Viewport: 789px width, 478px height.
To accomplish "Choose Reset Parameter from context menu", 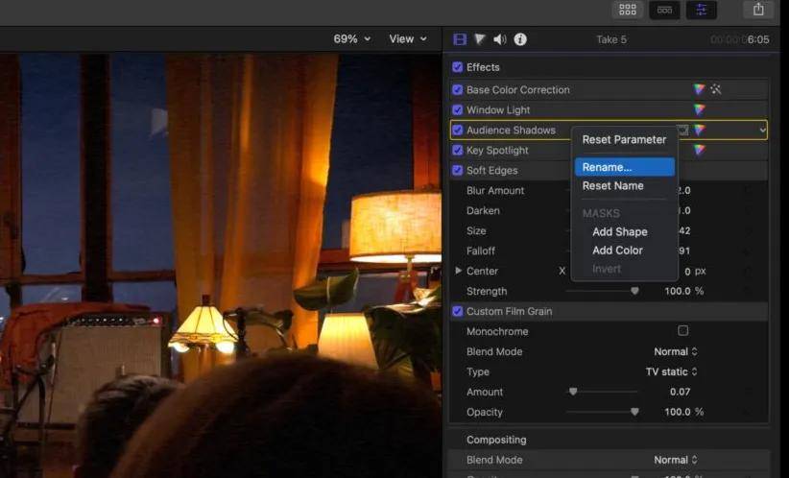I will point(624,139).
